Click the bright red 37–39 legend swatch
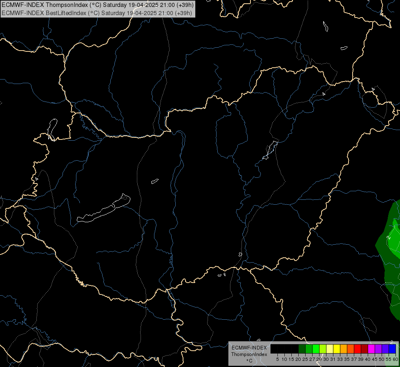The image size is (400, 367). (358, 349)
